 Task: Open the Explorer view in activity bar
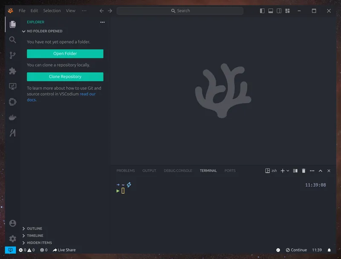tap(13, 24)
